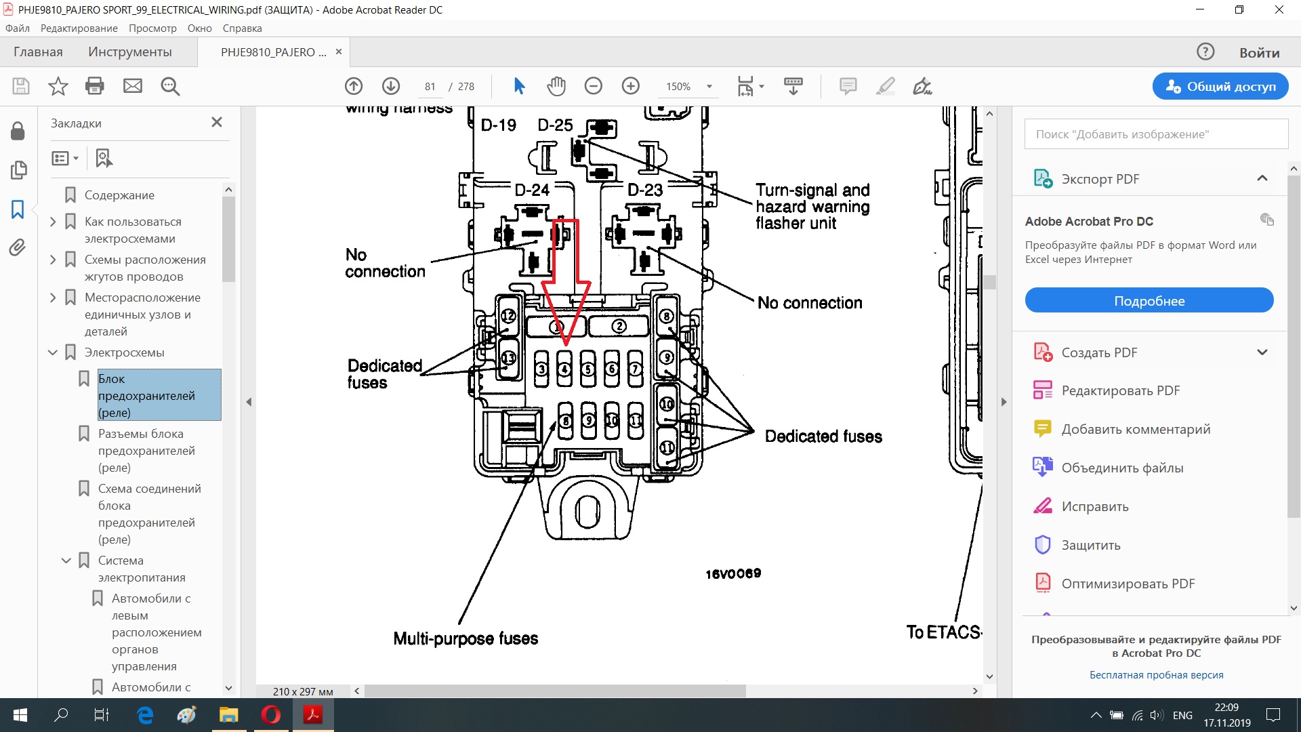Open the Просмотр menu
Image resolution: width=1301 pixels, height=732 pixels.
click(x=152, y=28)
